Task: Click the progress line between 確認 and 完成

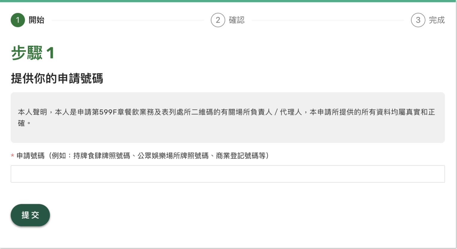Action: tap(327, 20)
